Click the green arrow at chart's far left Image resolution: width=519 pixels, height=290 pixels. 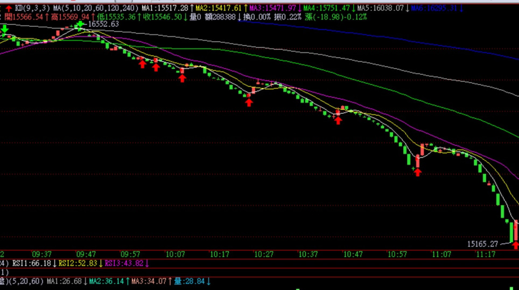pyautogui.click(x=4, y=29)
